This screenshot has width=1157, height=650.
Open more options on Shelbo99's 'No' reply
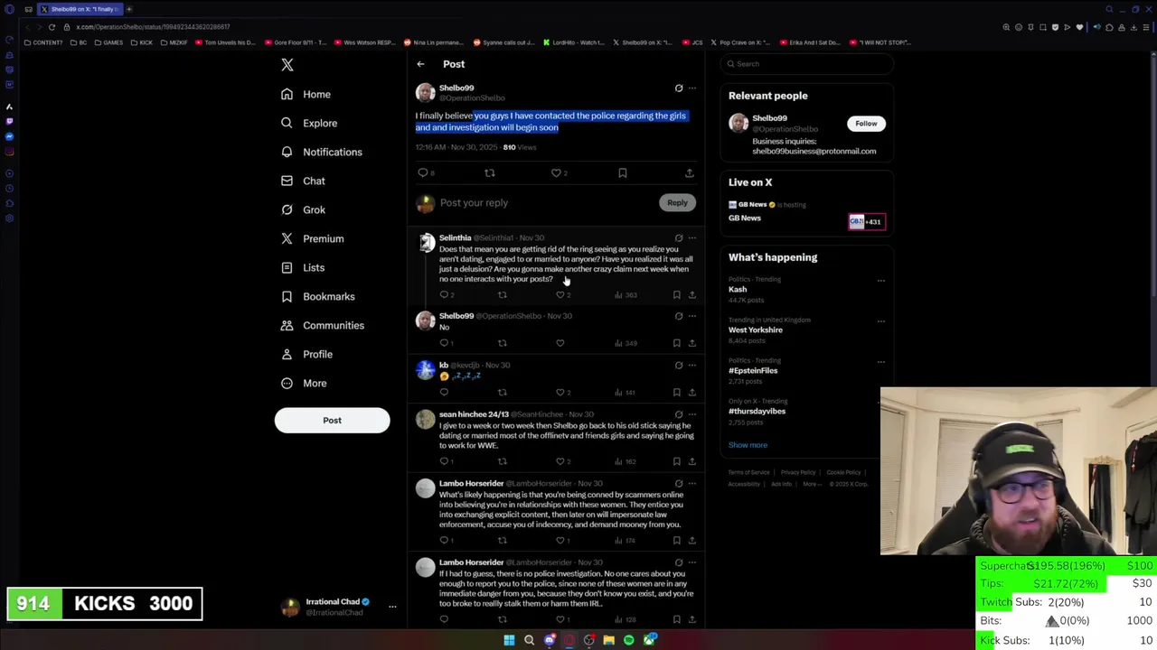[x=692, y=316]
